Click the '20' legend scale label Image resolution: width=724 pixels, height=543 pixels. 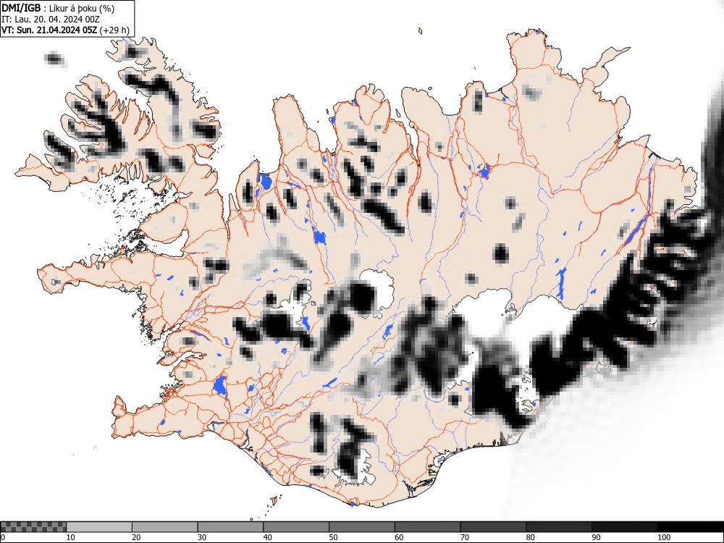coord(136,537)
